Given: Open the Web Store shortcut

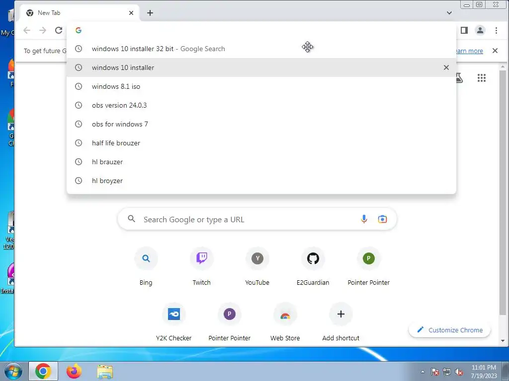Looking at the screenshot, I should pyautogui.click(x=285, y=322).
